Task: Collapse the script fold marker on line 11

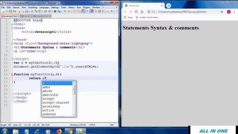Action: [12, 59]
